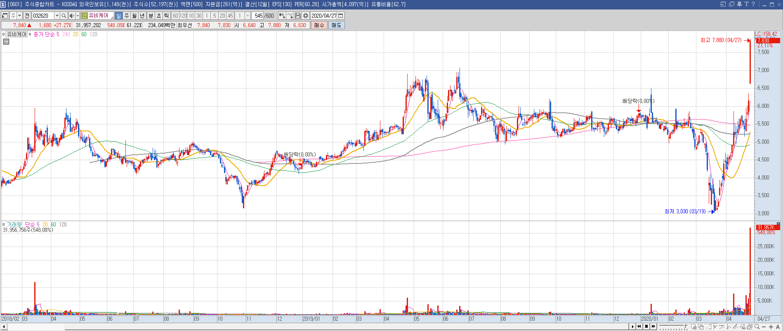Open the data grid icon below 유비케어 label
Screen dimensions: 783x331
pyautogui.click(x=6, y=42)
